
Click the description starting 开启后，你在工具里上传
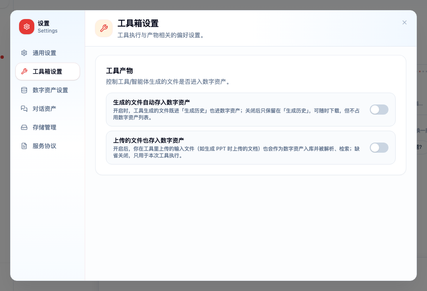tap(236, 152)
